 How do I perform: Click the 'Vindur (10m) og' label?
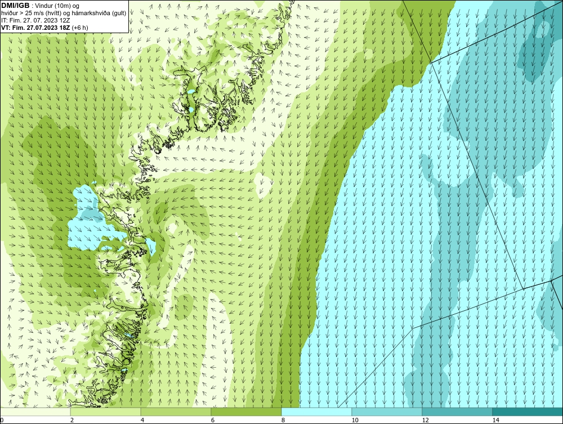point(57,6)
